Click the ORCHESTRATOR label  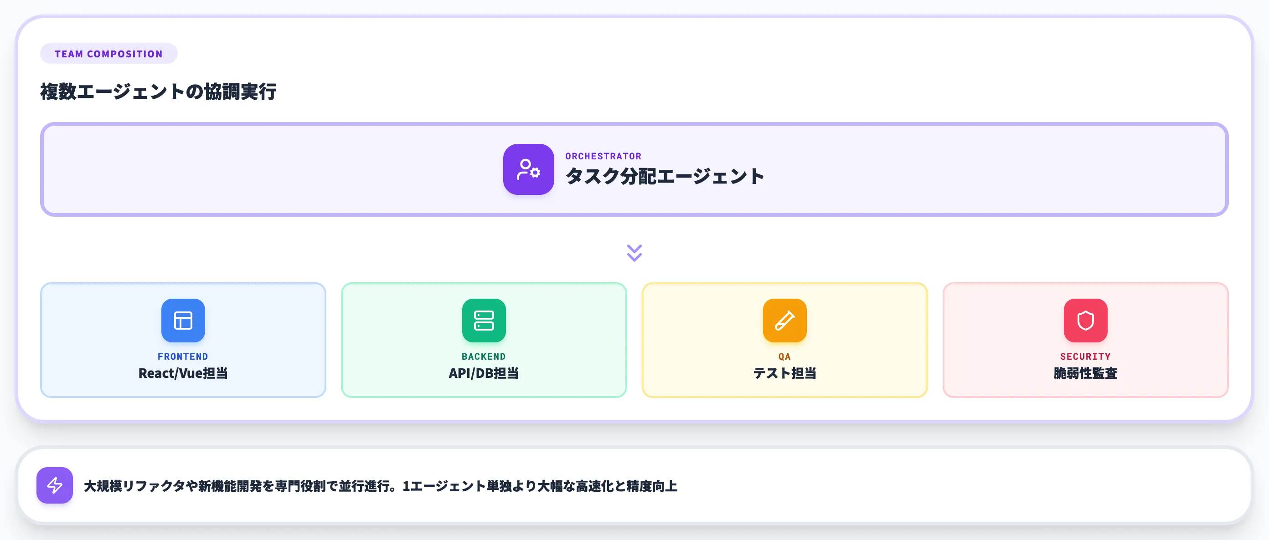pyautogui.click(x=603, y=156)
